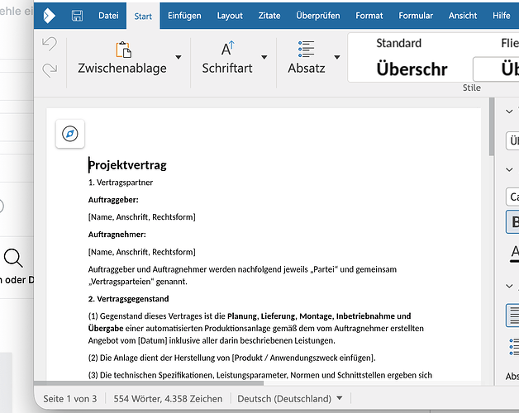The width and height of the screenshot is (519, 413).
Task: Collapse the top side panel section chevron
Action: click(509, 112)
